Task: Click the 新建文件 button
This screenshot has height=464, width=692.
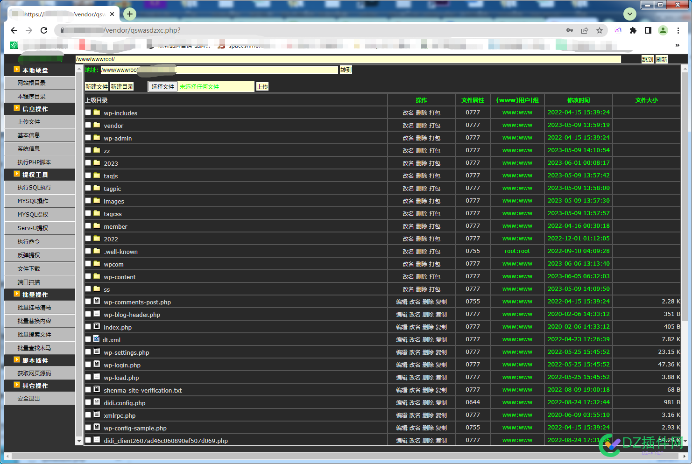Action: click(x=97, y=86)
